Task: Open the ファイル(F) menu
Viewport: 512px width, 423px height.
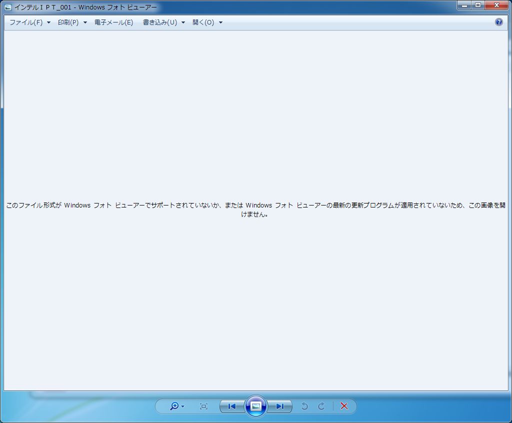Action: pos(26,22)
